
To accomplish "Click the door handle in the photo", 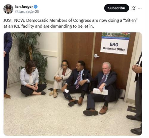I will (96, 56).
